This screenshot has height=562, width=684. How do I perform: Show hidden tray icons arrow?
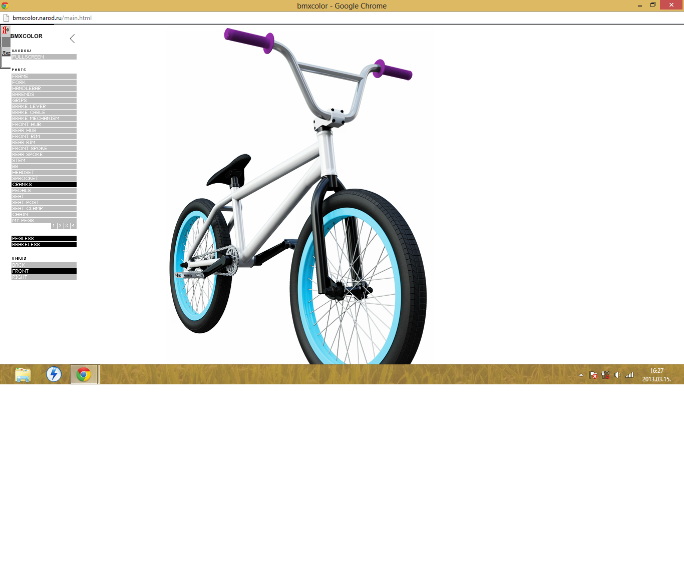tap(581, 375)
